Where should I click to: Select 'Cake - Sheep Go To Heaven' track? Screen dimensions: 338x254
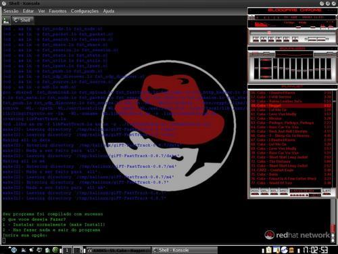point(291,135)
